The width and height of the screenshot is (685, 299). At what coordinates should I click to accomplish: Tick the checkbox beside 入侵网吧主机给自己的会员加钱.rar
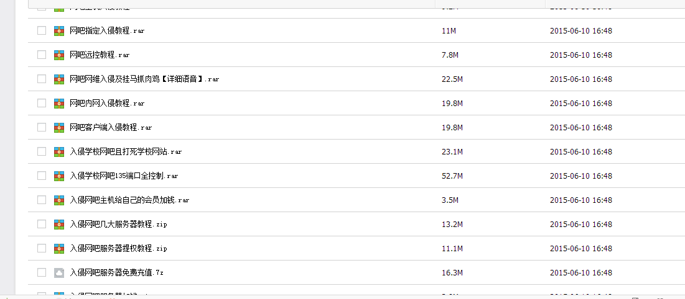point(42,200)
